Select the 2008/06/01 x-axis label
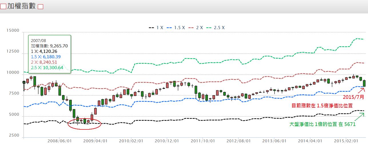This screenshot has width=368, height=146. (x=59, y=141)
